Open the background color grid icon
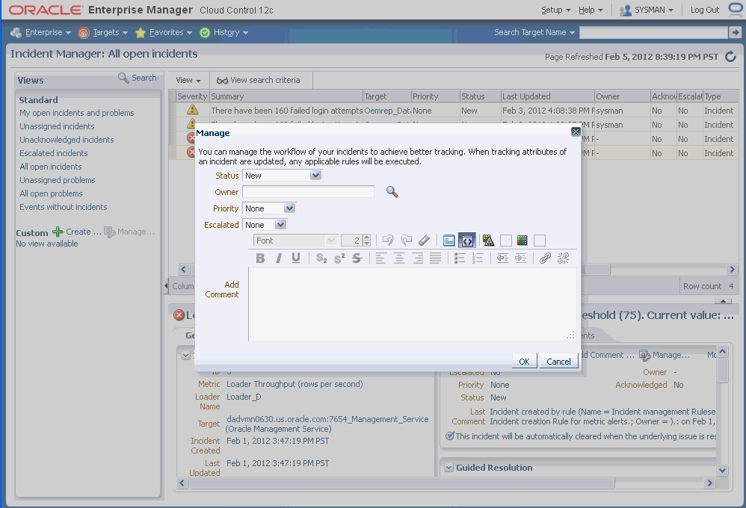 [522, 241]
